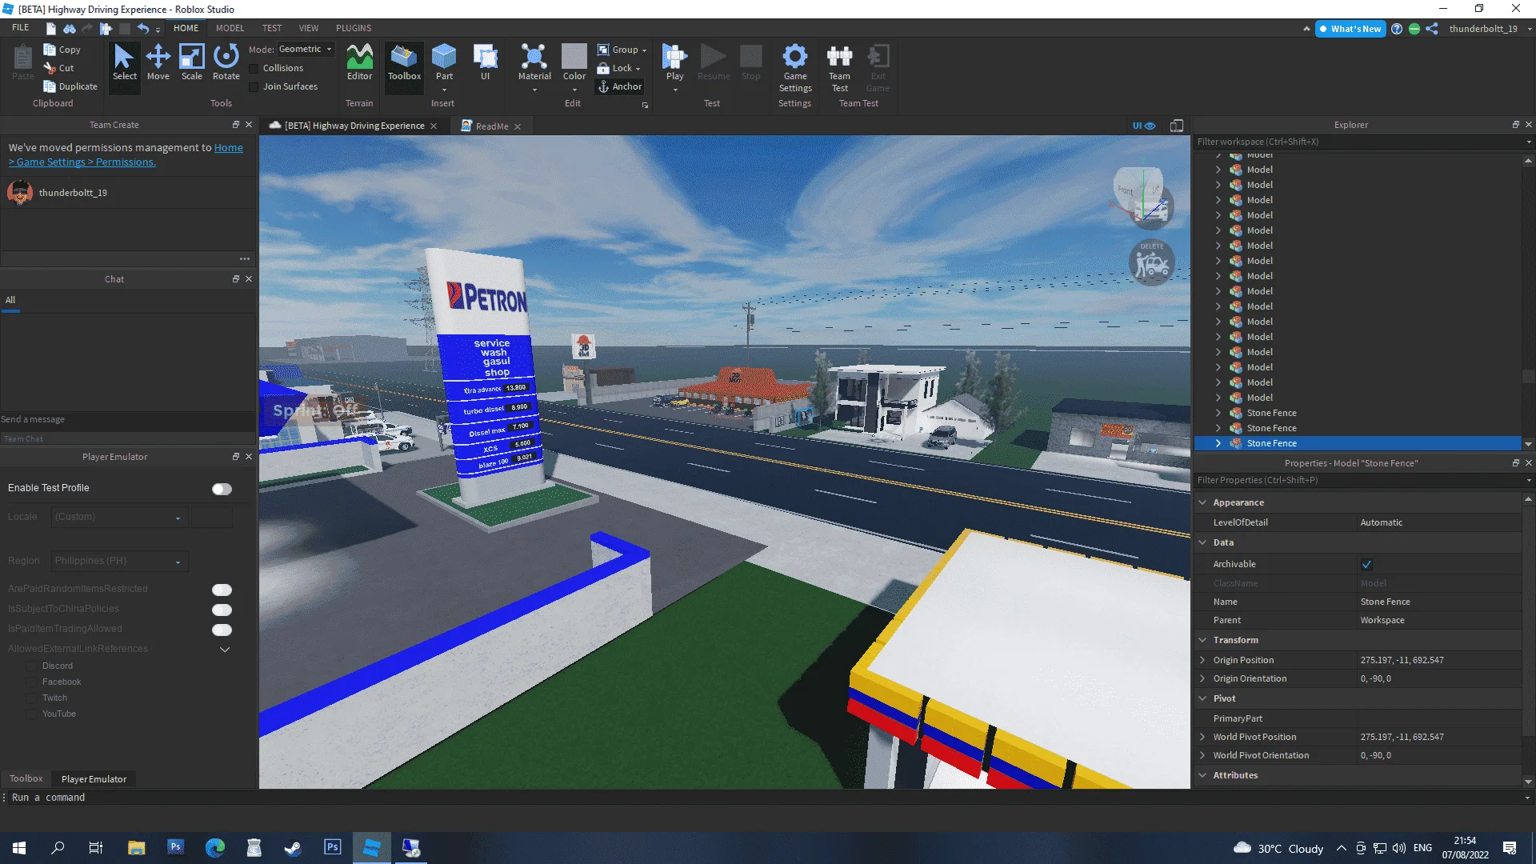
Task: Open the Material picker
Action: tap(534, 63)
